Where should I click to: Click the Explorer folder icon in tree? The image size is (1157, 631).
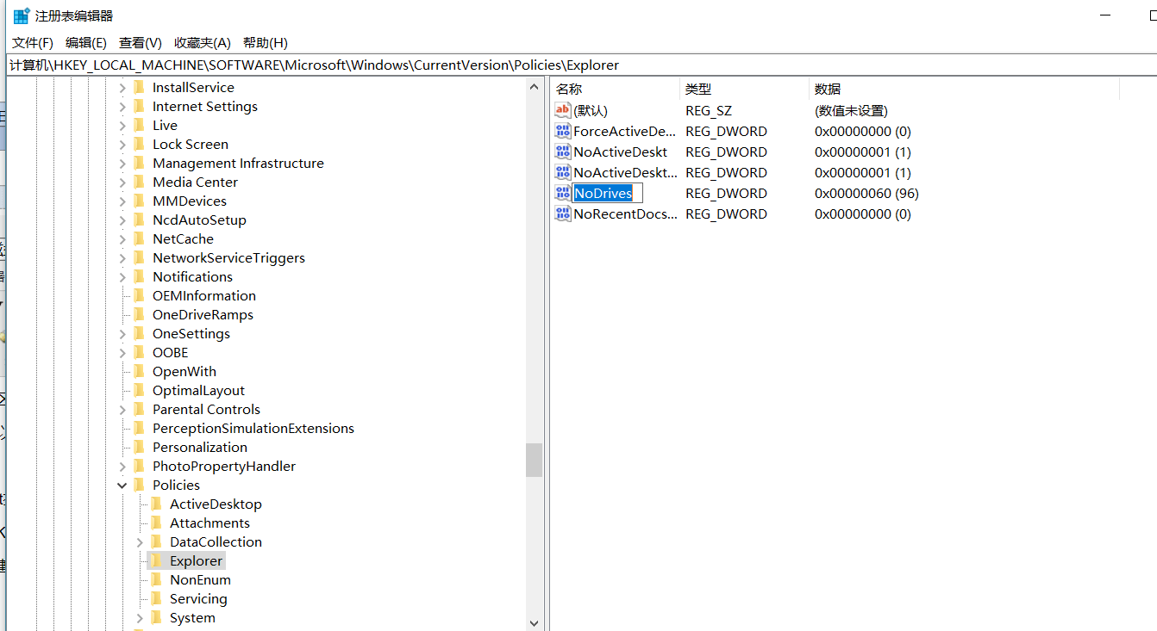click(x=156, y=561)
